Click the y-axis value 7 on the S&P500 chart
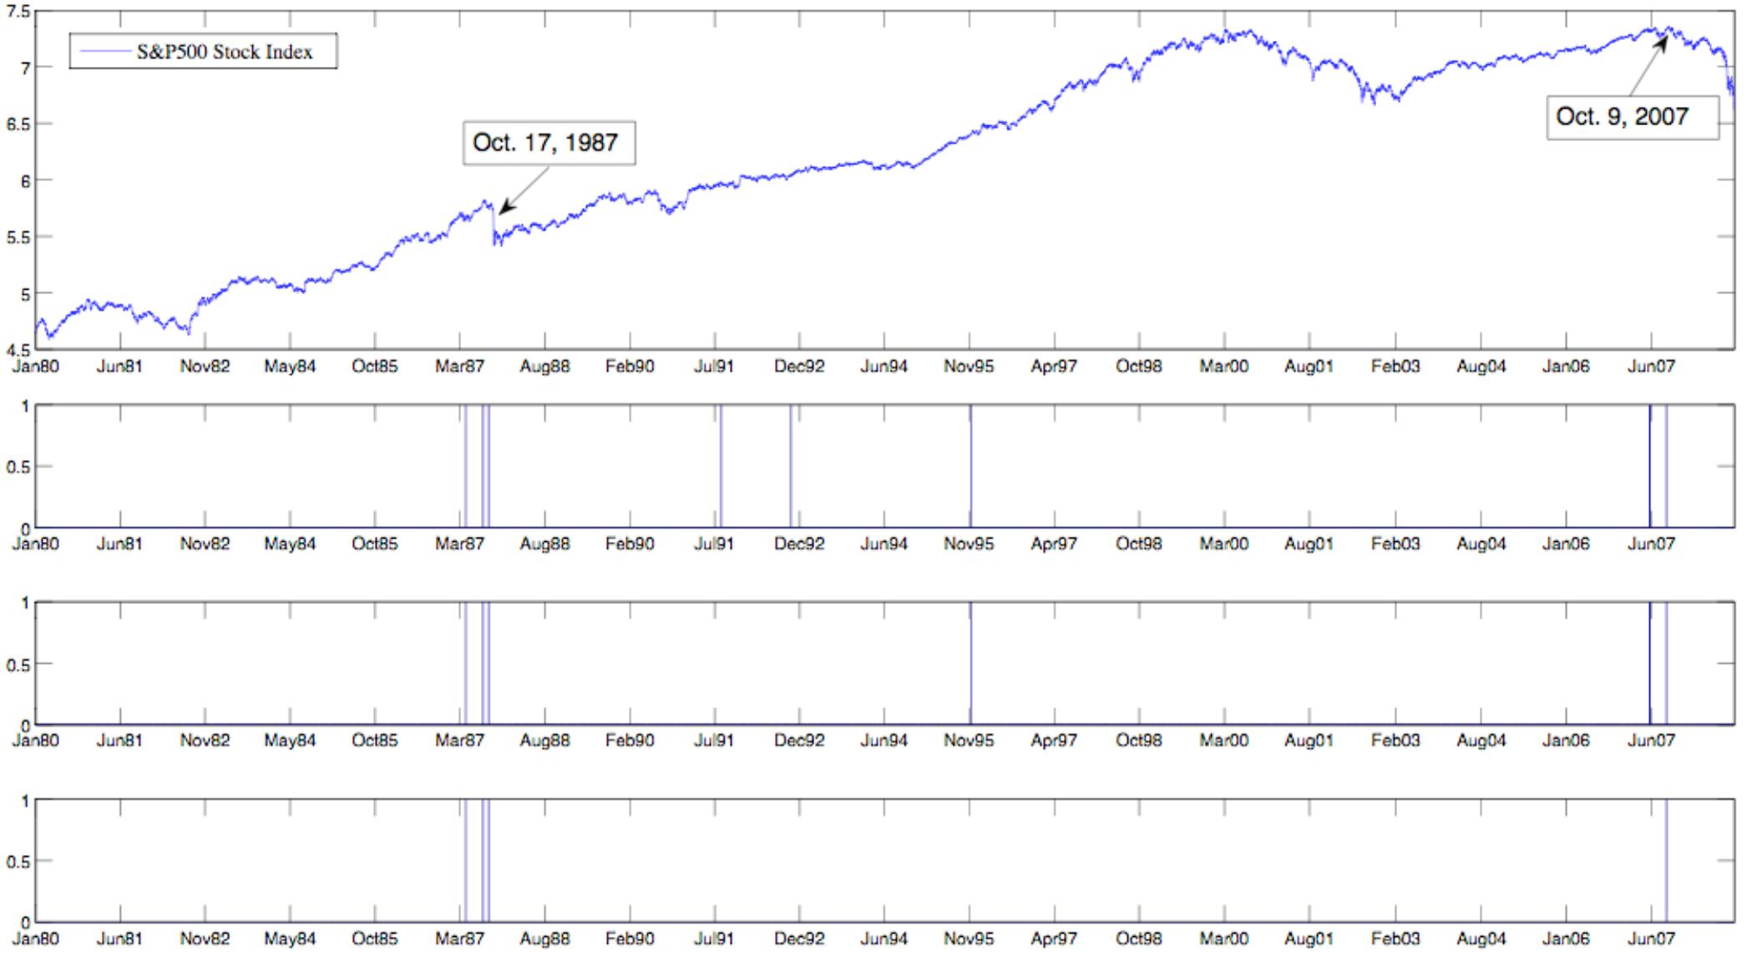Image resolution: width=1752 pixels, height=957 pixels. click(x=25, y=68)
